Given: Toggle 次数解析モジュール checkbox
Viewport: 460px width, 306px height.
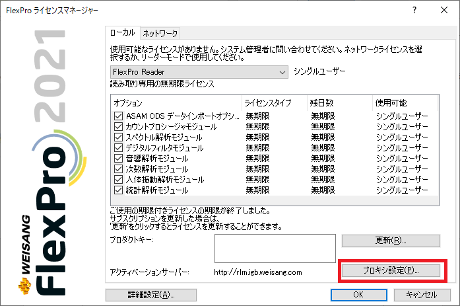Looking at the screenshot, I should click(x=118, y=169).
